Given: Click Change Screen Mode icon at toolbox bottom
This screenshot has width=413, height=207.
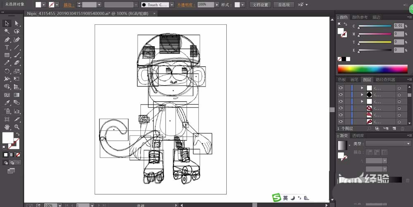Looking at the screenshot, I should coord(11,171).
